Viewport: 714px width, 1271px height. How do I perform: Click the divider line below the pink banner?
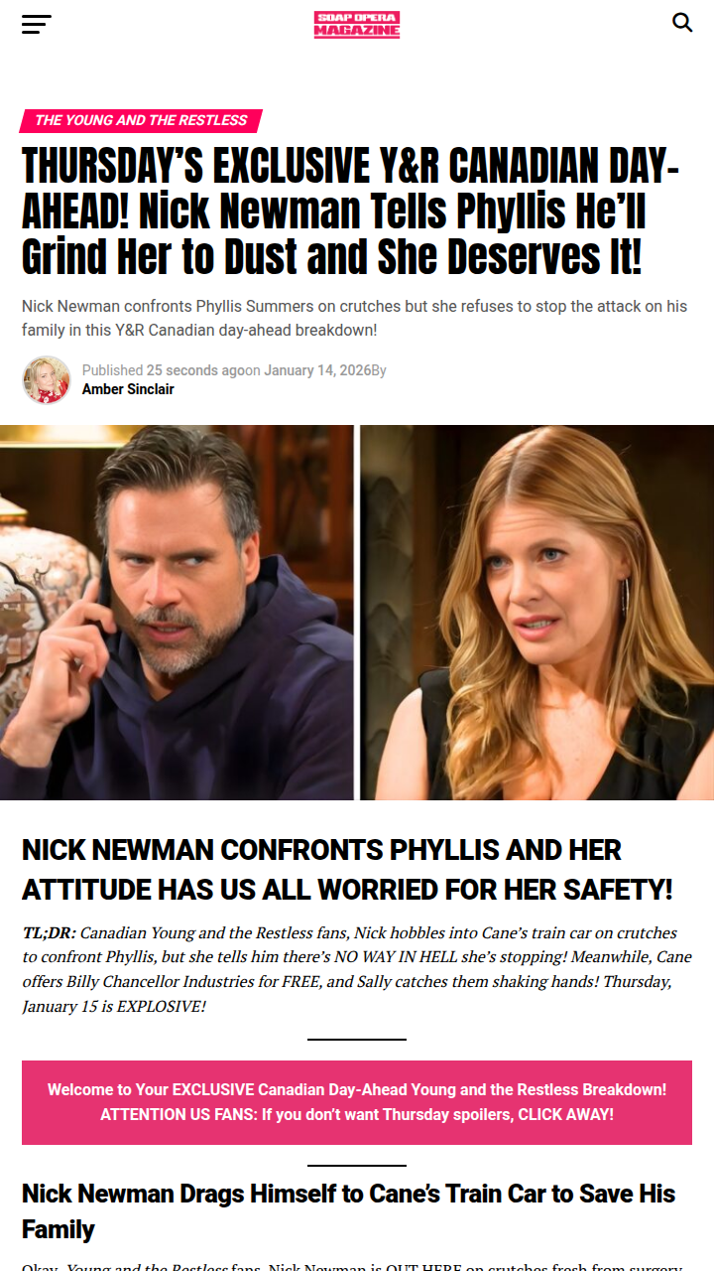tap(357, 1166)
